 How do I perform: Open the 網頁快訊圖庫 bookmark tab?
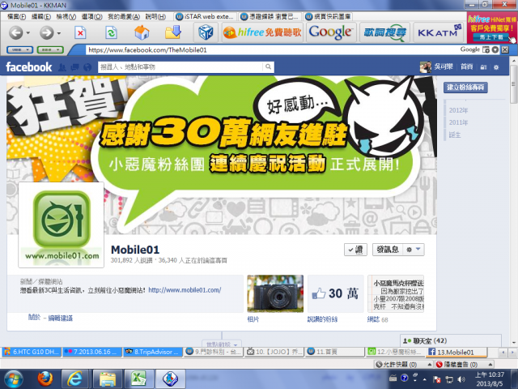click(x=329, y=16)
